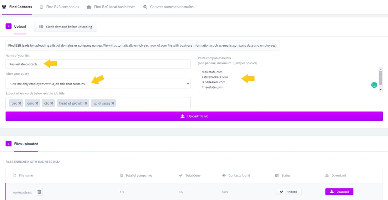Remove the cto job title tag
The width and height of the screenshot is (388, 200).
tap(52, 103)
